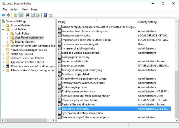Screen dimensions: 179x128
Task: Click the Security Settings root node icon
Action: click(4, 21)
